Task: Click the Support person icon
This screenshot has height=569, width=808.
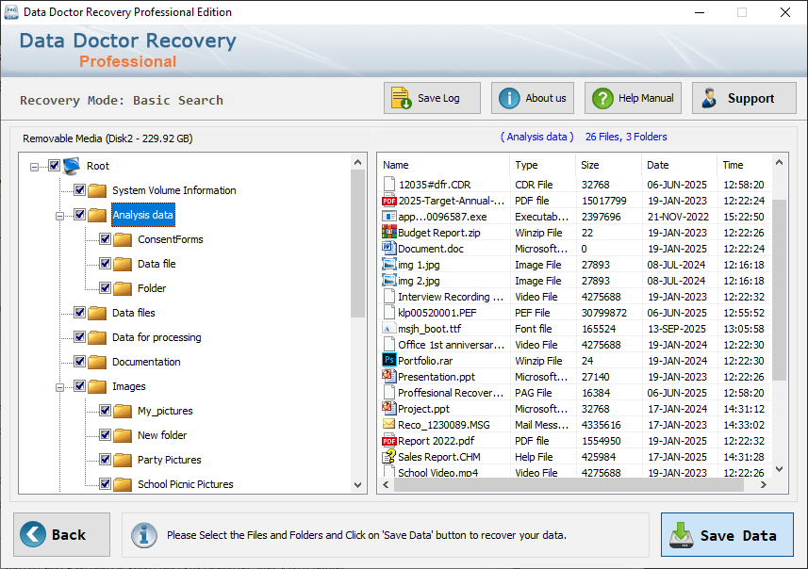Action: point(710,98)
